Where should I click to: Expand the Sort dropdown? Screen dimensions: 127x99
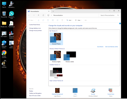tap(70, 20)
